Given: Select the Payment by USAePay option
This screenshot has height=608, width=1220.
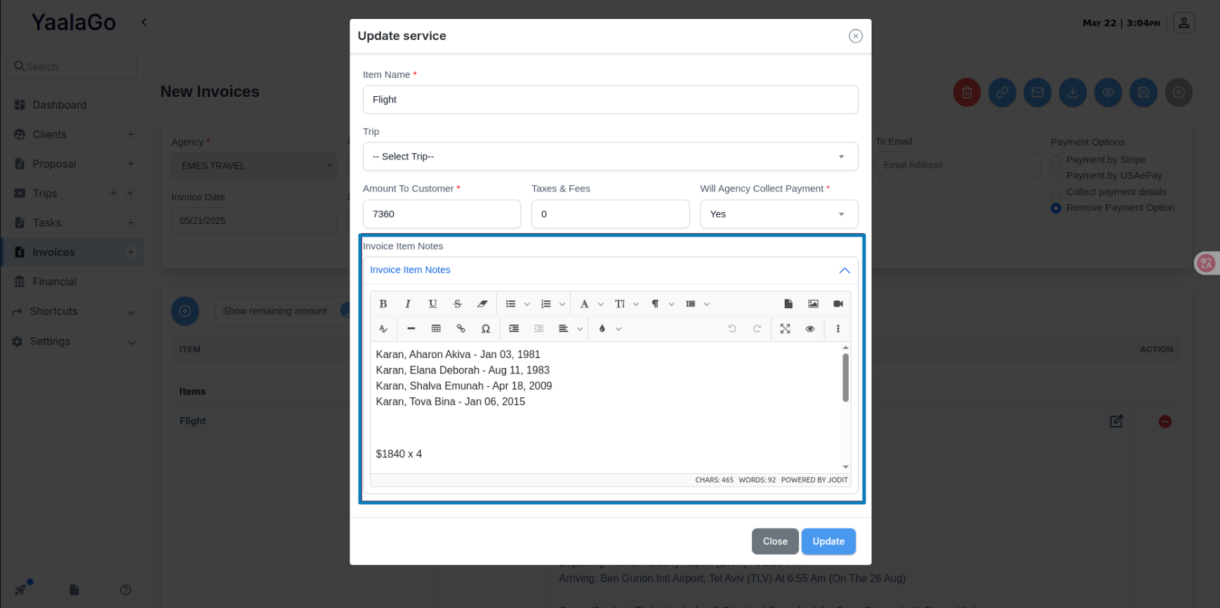Looking at the screenshot, I should [1056, 176].
